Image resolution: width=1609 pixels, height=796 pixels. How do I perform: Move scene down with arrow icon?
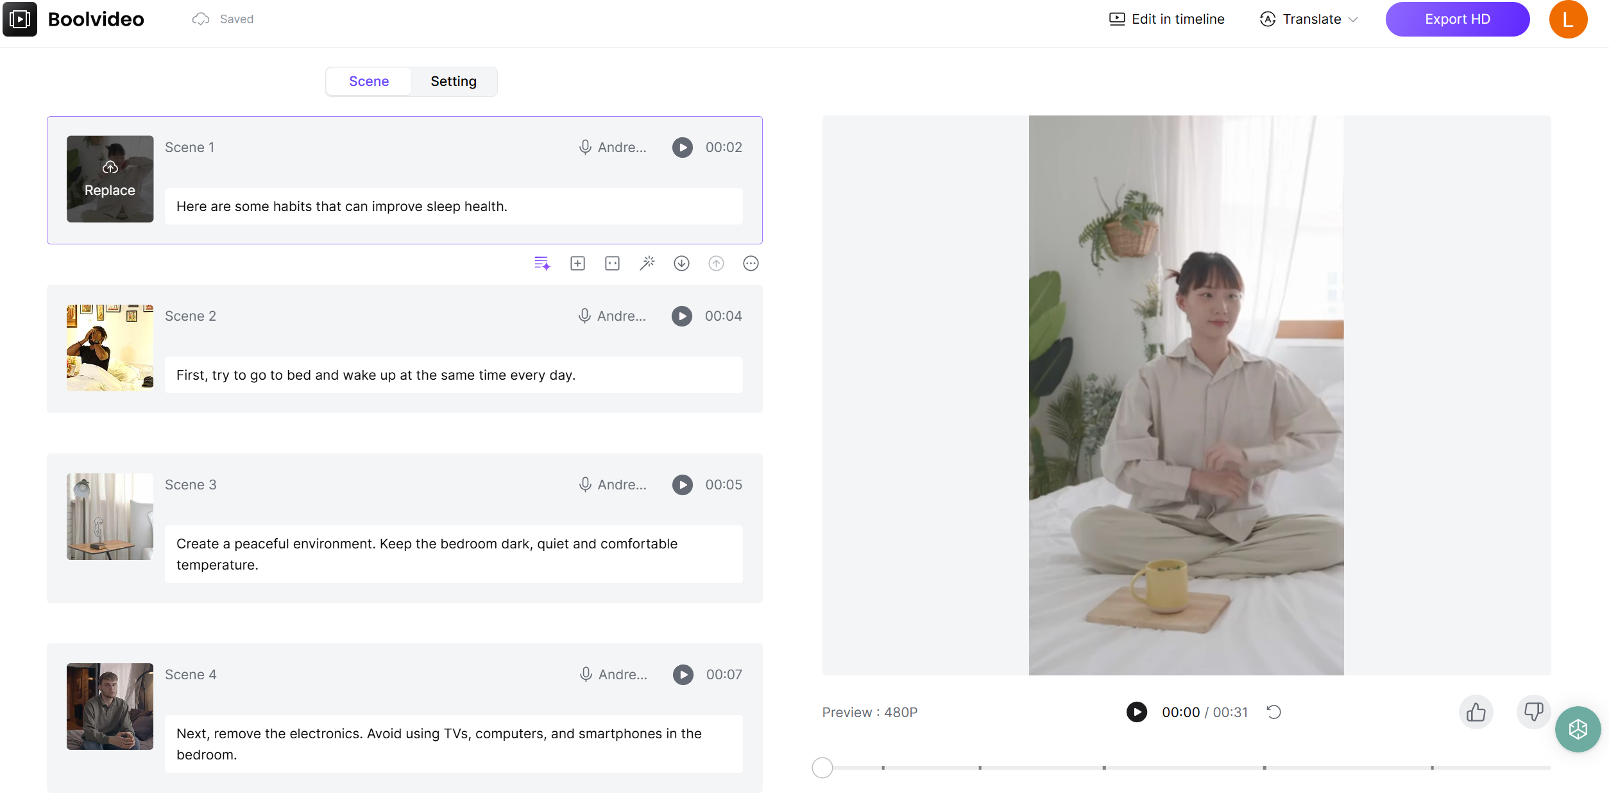coord(681,264)
